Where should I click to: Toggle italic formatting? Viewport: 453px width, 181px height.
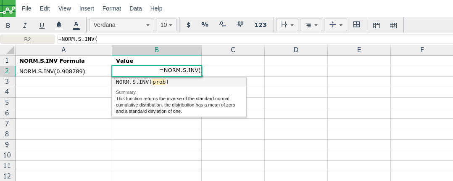coord(25,25)
